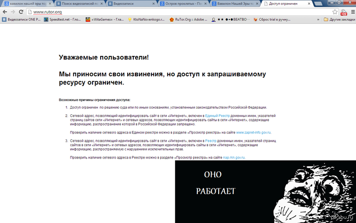This screenshot has height=223, width=356.
Task: Switch to the 'Остров проклятых' tab
Action: click(x=184, y=4)
